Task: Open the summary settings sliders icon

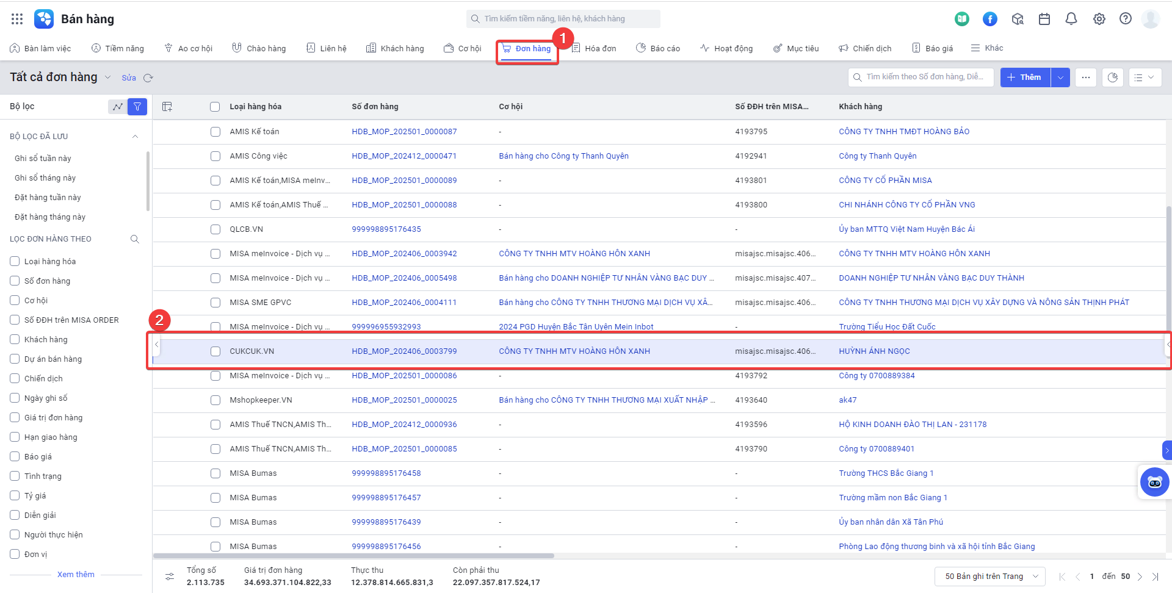Action: [170, 576]
